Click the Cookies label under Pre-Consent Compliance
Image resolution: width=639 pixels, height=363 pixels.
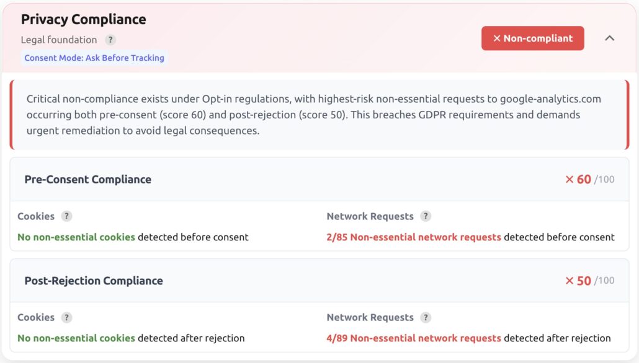(36, 216)
